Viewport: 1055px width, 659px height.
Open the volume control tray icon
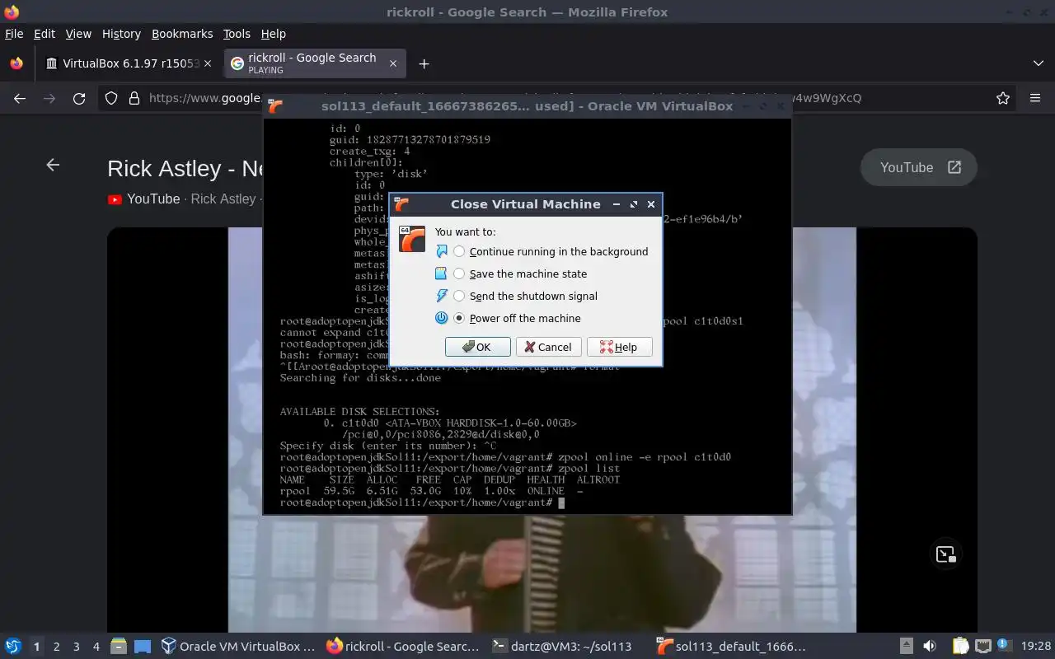coord(929,647)
